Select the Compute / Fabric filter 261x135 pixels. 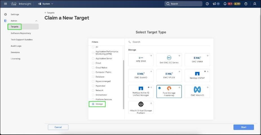coord(93,72)
